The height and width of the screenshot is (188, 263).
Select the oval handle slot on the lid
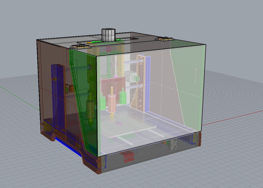107,41
